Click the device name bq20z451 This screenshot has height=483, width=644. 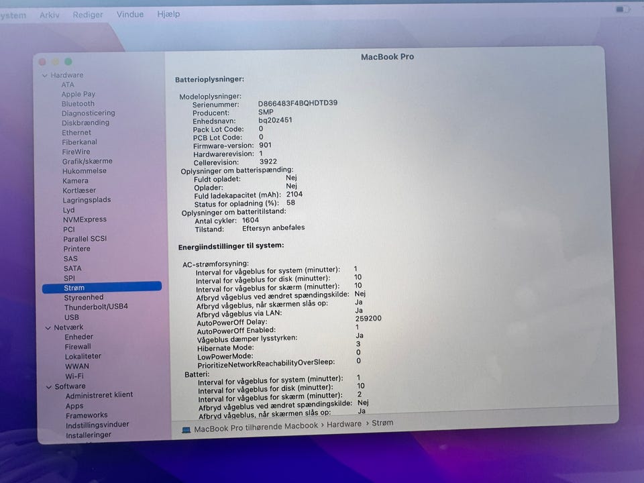[x=275, y=120]
